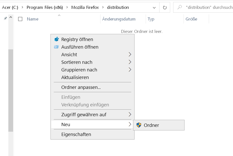
Task: Navigate to Mozilla Firefox breadcrumb
Action: pyautogui.click(x=85, y=7)
